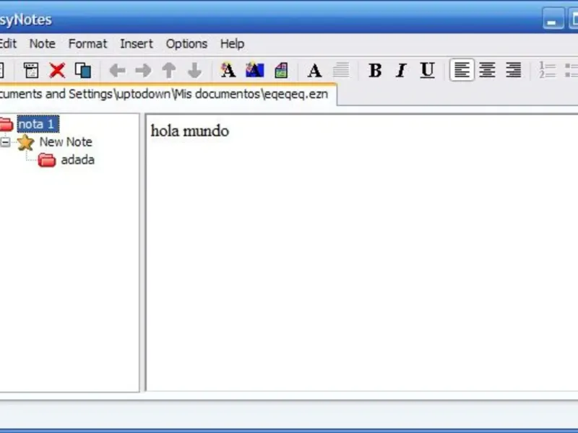Center align the text

tap(487, 69)
